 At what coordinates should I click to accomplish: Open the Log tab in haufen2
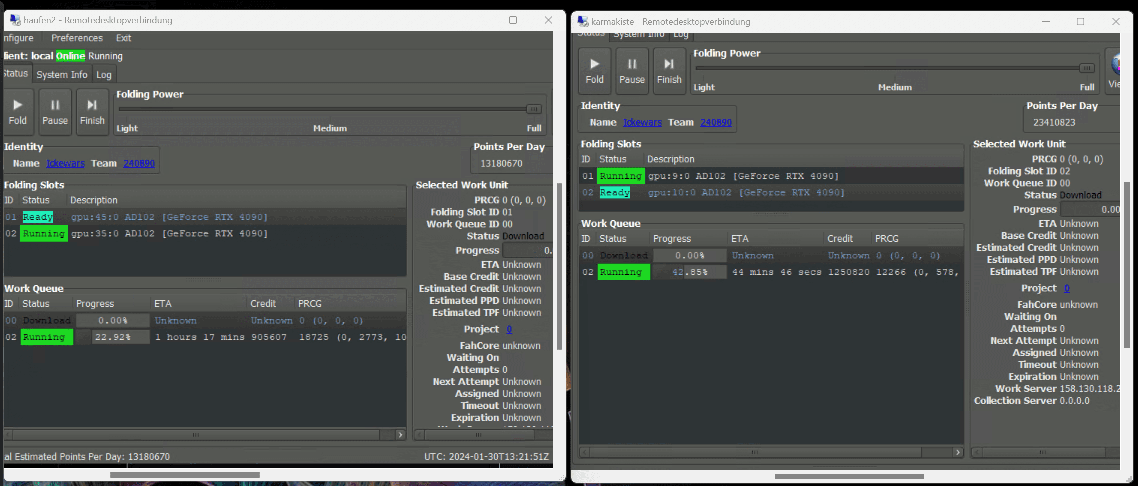point(104,75)
